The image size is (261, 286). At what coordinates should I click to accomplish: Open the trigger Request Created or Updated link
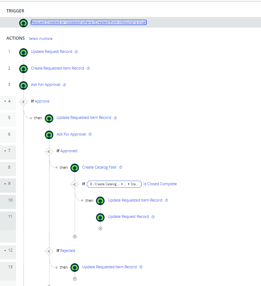click(89, 22)
